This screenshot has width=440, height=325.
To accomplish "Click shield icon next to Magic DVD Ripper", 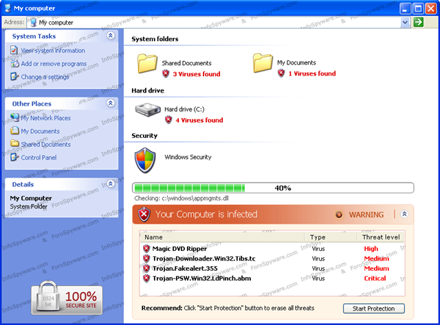I will coord(146,249).
